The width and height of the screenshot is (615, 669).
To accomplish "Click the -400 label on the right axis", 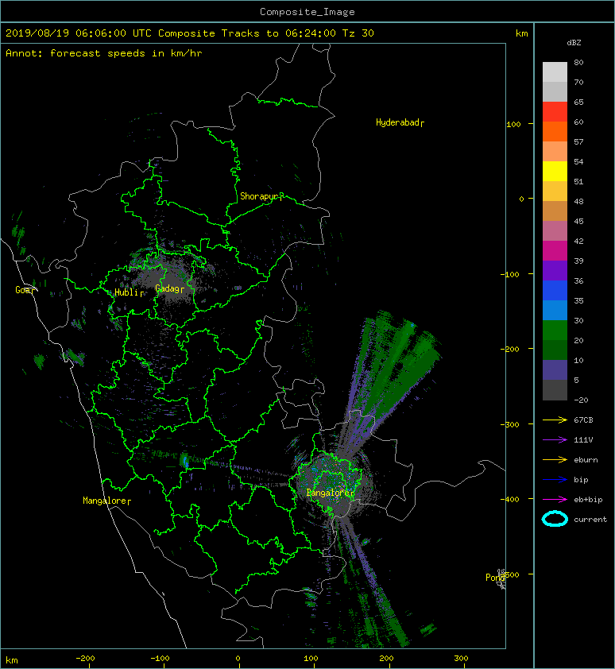I will point(509,499).
